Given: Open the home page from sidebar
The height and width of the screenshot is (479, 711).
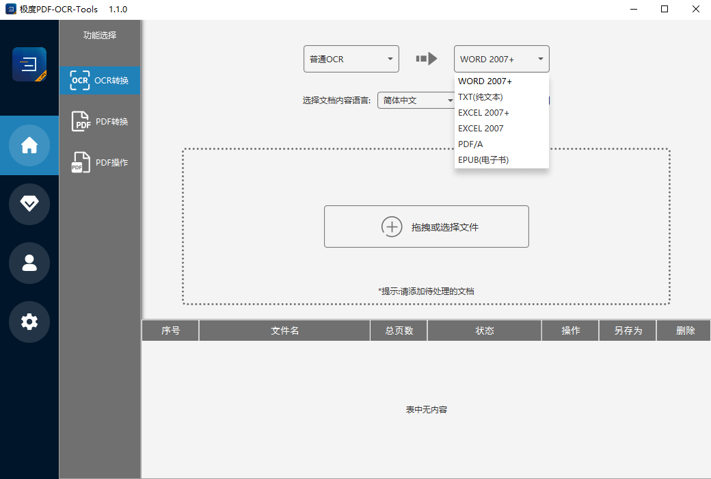Looking at the screenshot, I should point(29,145).
